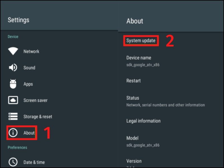
Task: Select Network from the Device section
Action: pyautogui.click(x=31, y=51)
